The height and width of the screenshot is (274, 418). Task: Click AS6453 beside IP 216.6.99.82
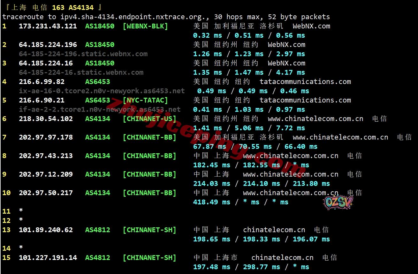[97, 82]
